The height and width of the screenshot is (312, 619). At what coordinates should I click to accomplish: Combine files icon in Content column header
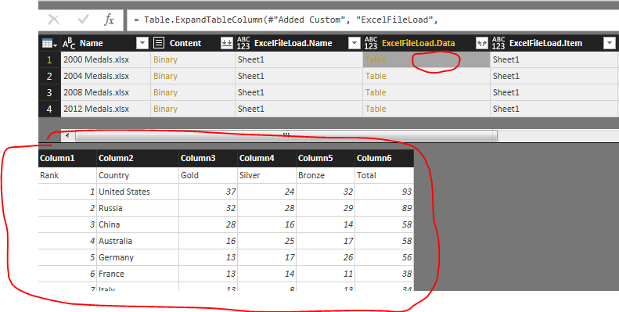227,43
